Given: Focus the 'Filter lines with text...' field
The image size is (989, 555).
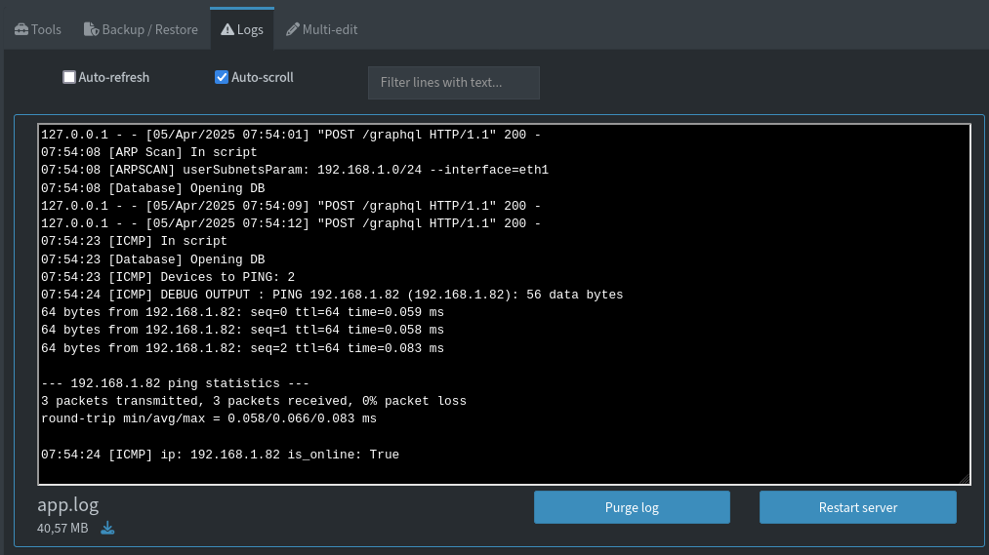Looking at the screenshot, I should click(x=453, y=83).
